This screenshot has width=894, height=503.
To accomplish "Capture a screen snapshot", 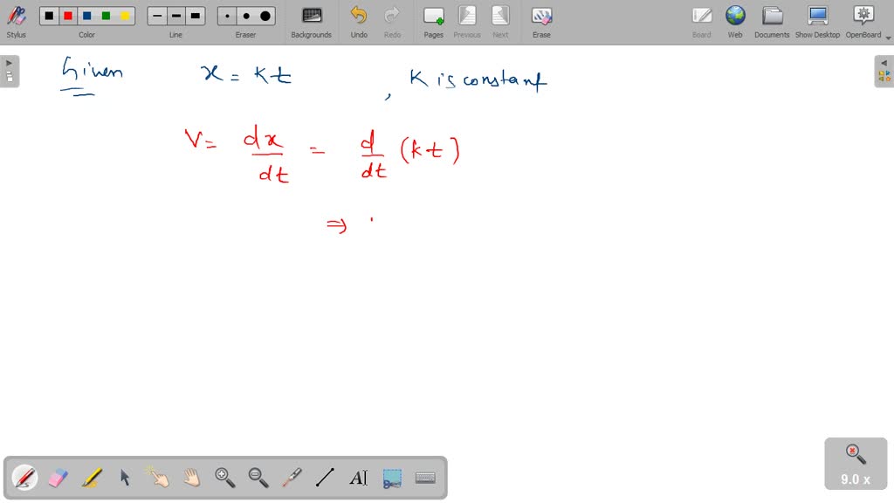I will (391, 477).
